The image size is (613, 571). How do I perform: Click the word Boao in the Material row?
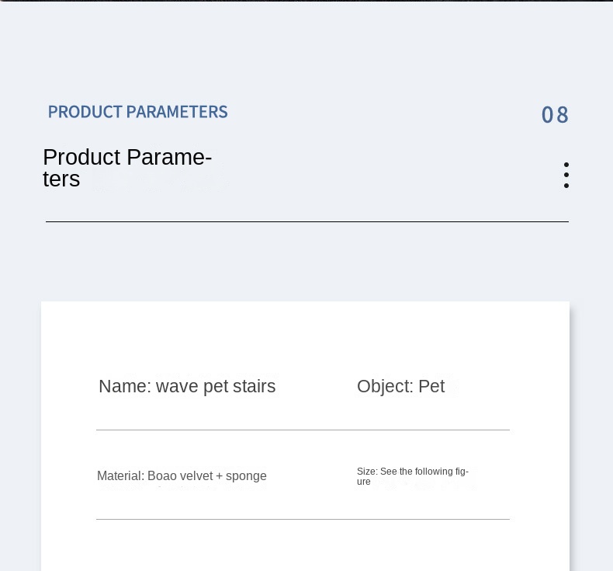(x=162, y=476)
